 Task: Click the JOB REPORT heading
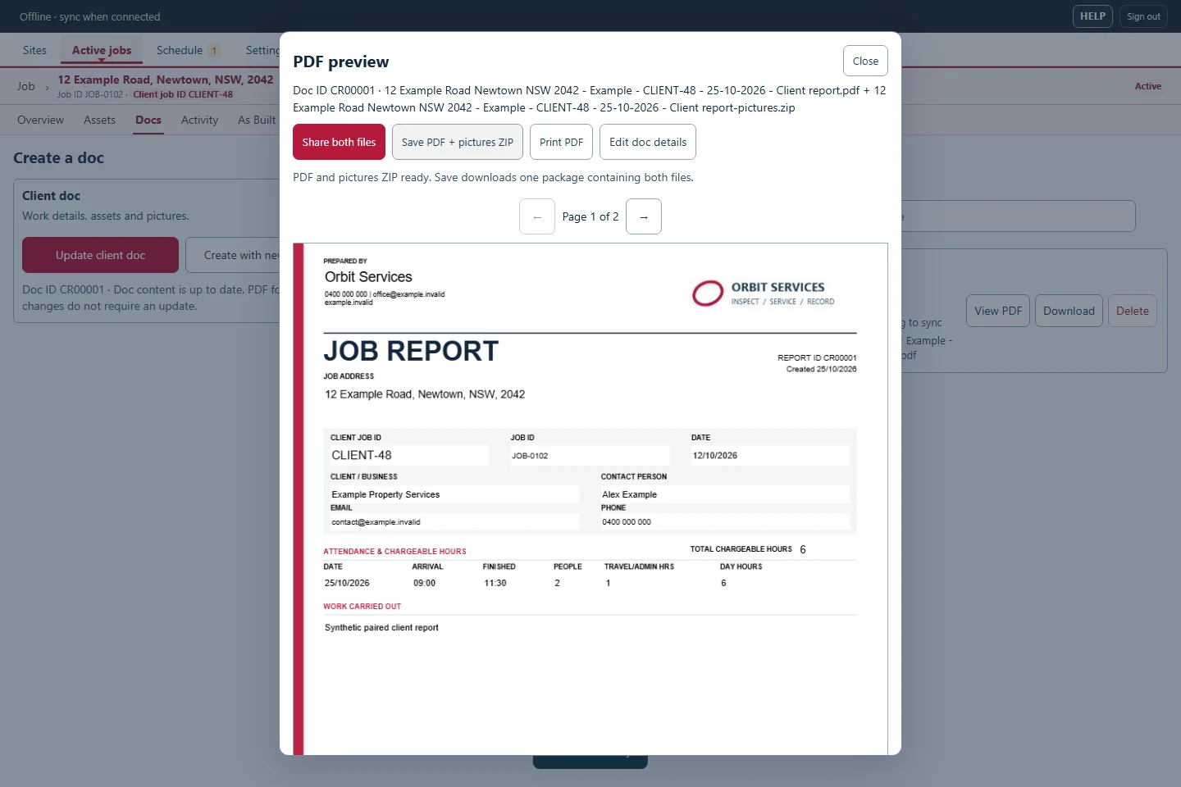click(411, 351)
